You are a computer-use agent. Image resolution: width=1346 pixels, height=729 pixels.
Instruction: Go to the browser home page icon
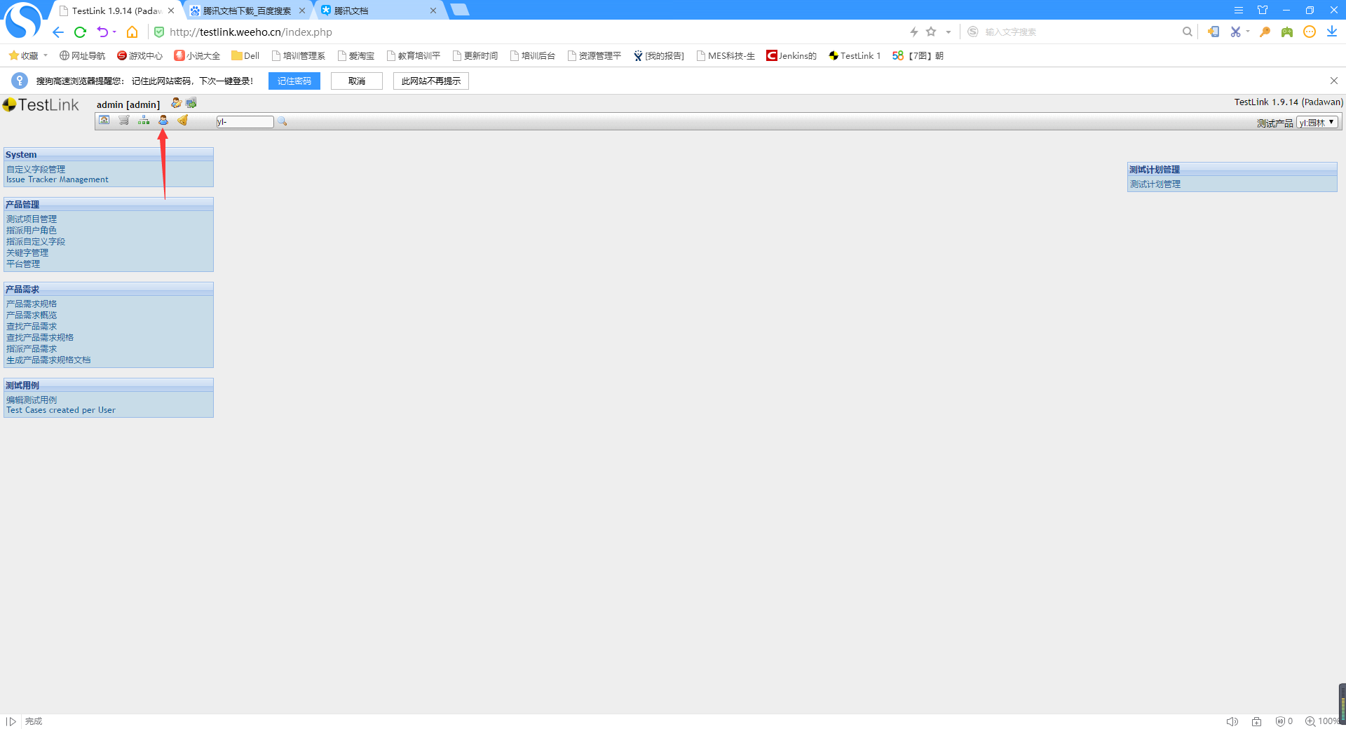132,32
